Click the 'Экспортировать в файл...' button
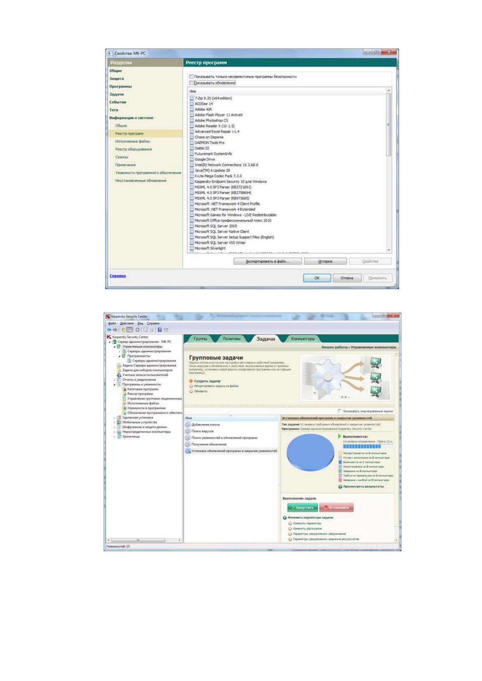482x681 pixels. pos(268,261)
